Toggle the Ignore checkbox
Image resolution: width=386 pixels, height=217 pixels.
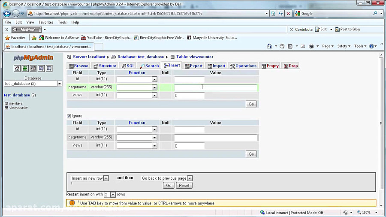[69, 116]
